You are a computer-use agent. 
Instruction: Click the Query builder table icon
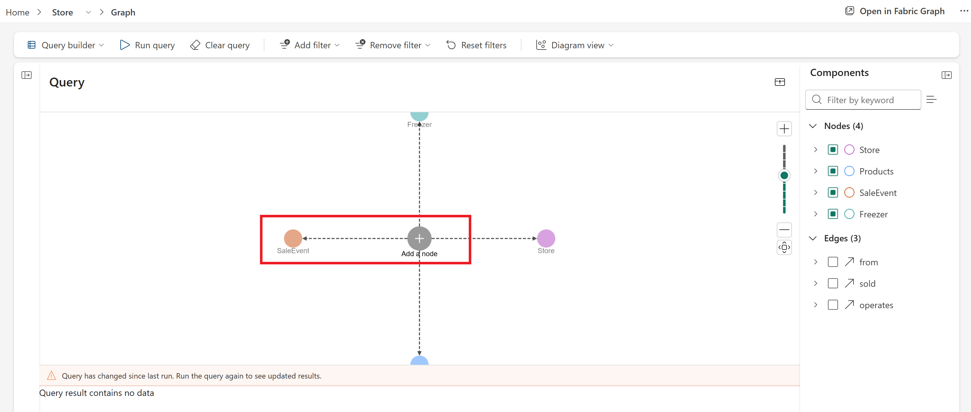pos(32,45)
